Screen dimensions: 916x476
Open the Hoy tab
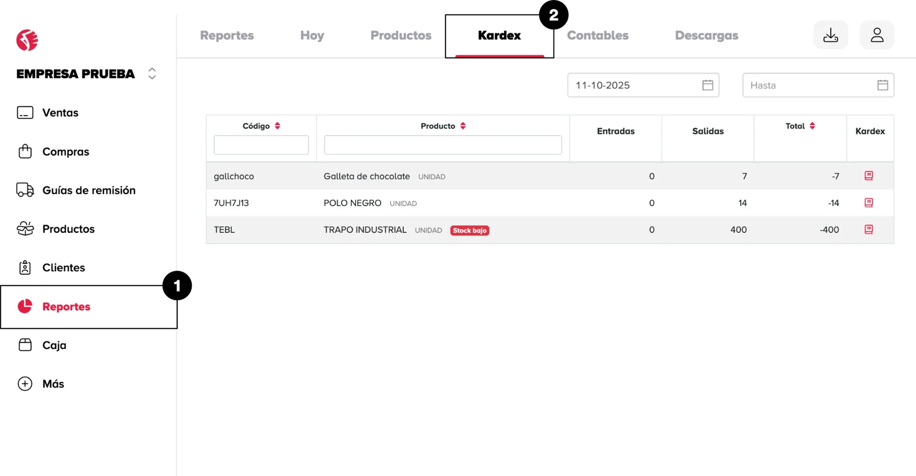click(x=312, y=35)
